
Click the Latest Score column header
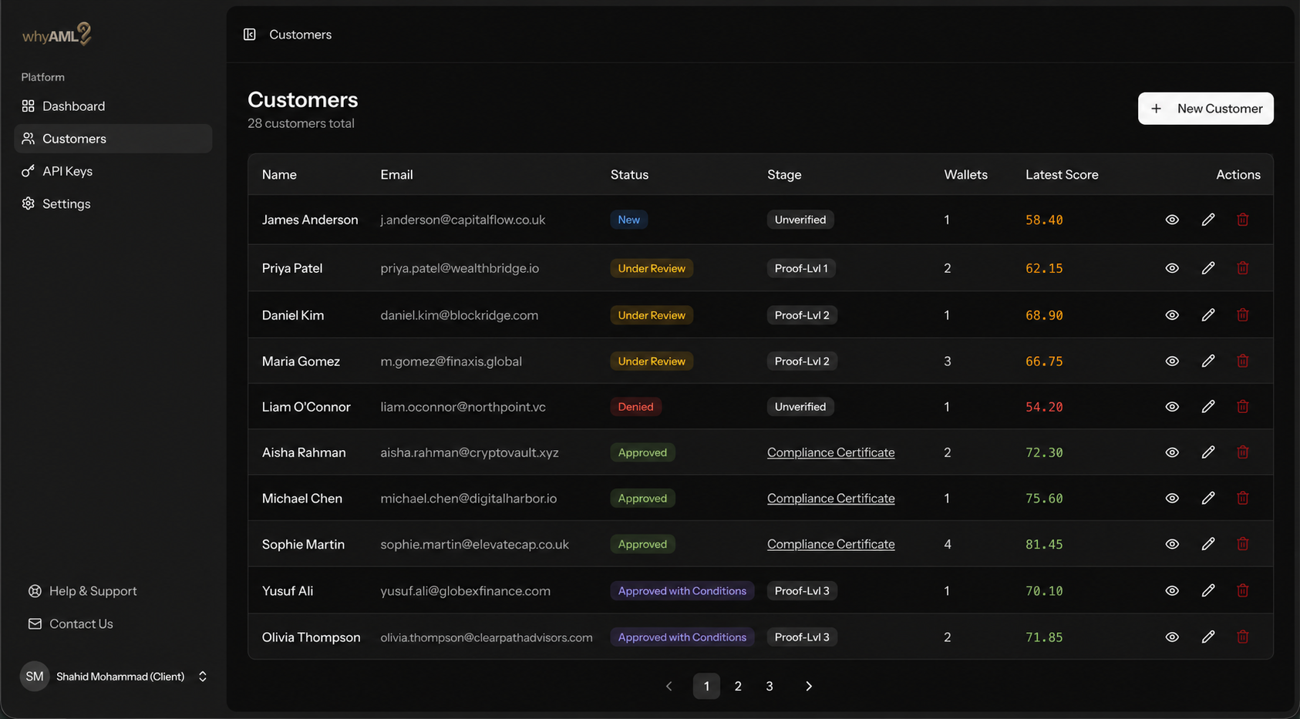click(x=1062, y=175)
